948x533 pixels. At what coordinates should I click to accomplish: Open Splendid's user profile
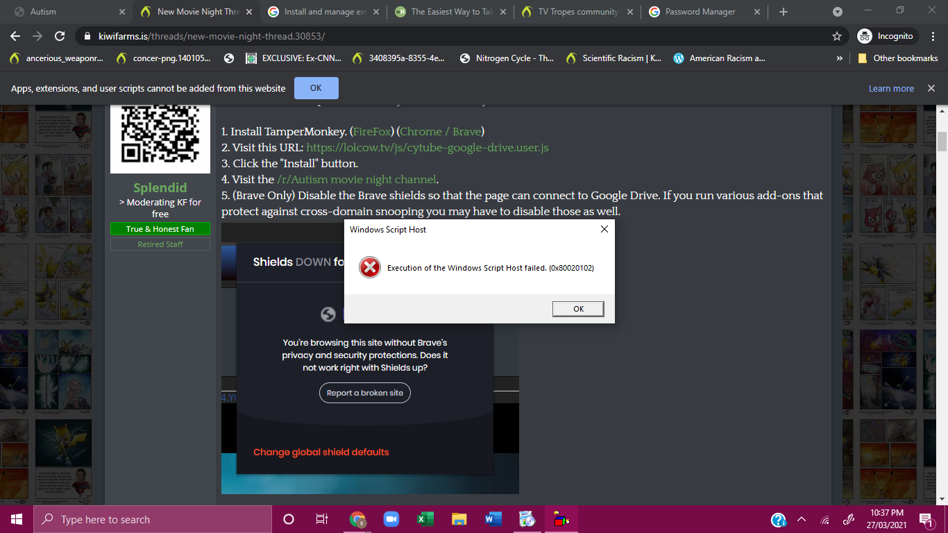coord(160,187)
